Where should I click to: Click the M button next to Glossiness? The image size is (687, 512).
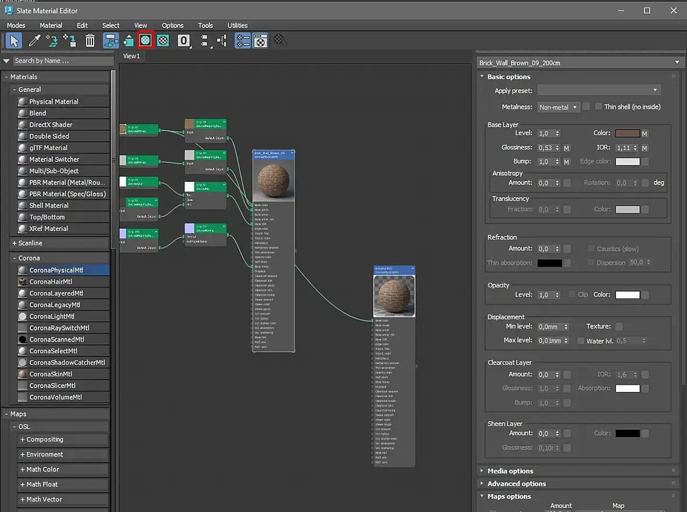coord(566,148)
